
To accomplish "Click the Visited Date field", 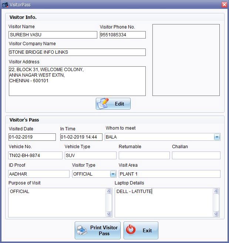I will [32, 137].
